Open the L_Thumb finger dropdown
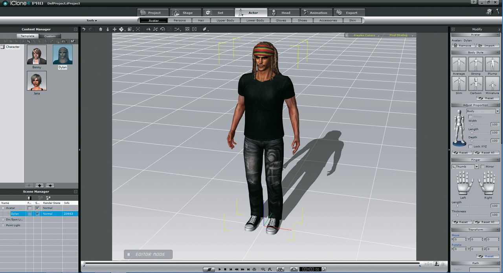This screenshot has width=503, height=273. tap(477, 167)
